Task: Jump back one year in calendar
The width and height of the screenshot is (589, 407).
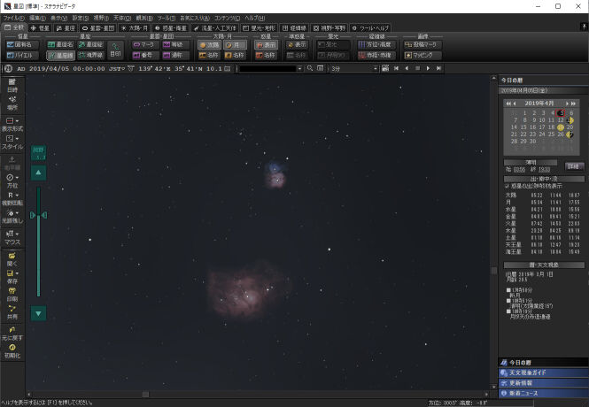Action: point(508,104)
